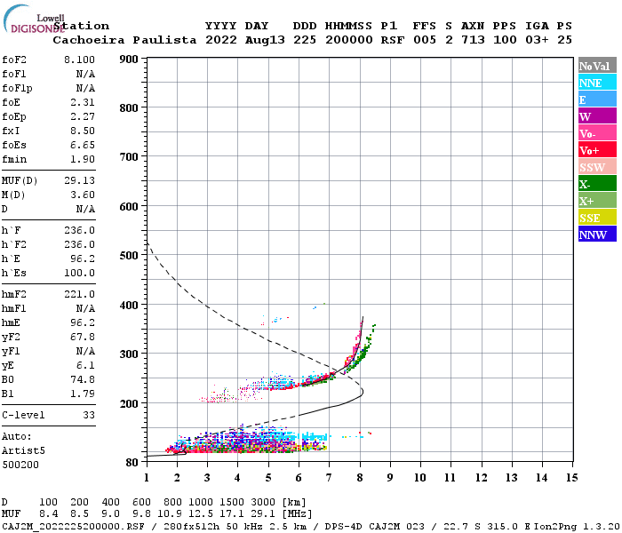The height and width of the screenshot is (533, 622).
Task: Click the Artist5 autoscaler label
Action: click(23, 451)
